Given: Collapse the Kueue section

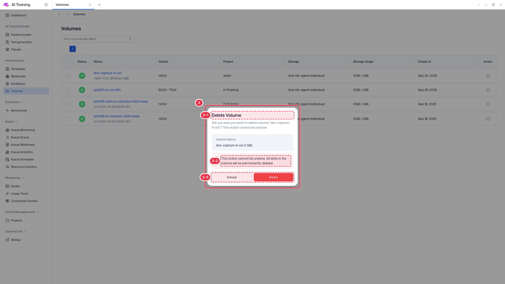Looking at the screenshot, I should (12, 121).
